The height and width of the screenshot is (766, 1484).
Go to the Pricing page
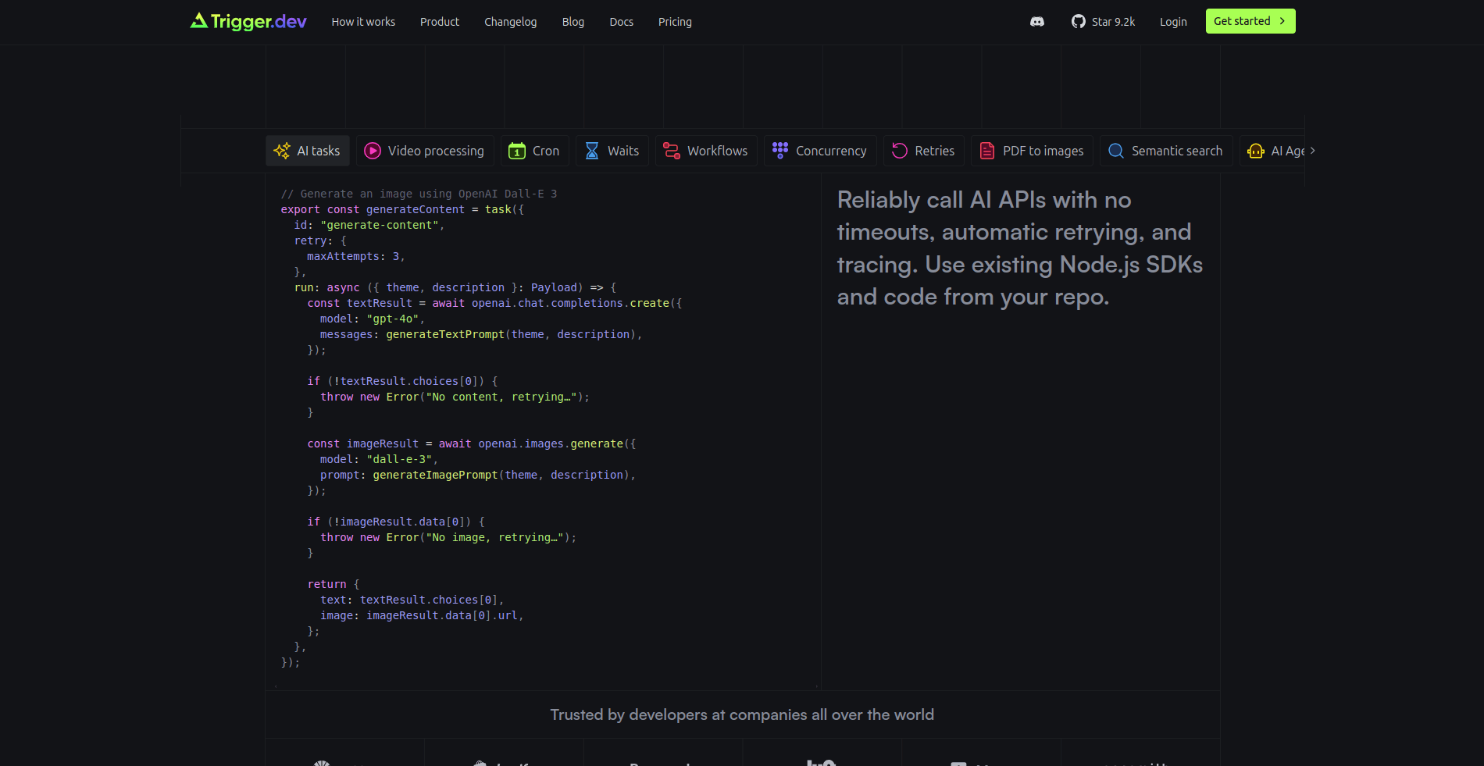point(675,22)
